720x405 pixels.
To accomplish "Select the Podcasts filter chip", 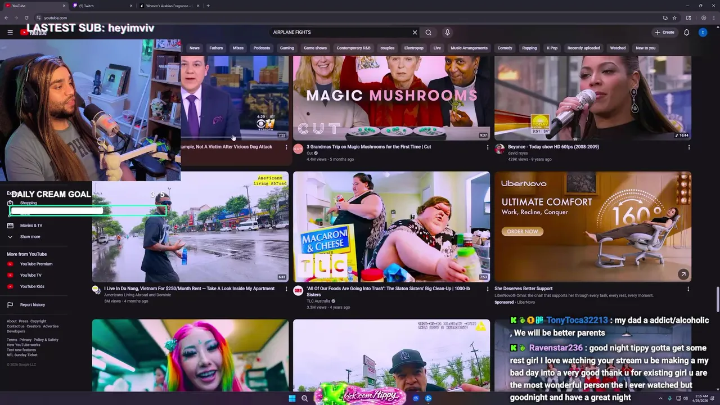I will [x=262, y=48].
